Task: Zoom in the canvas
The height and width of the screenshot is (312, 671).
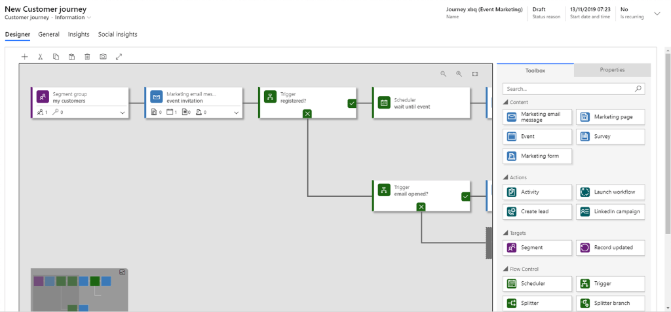Action: click(459, 74)
